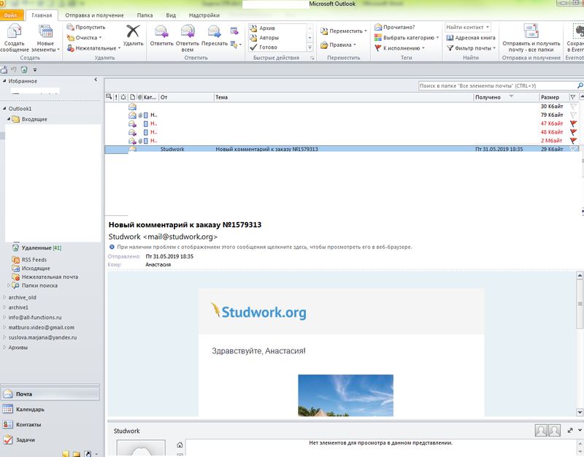This screenshot has height=457, width=584.
Task: Click the search box for Все элементы почты
Action: coord(496,86)
